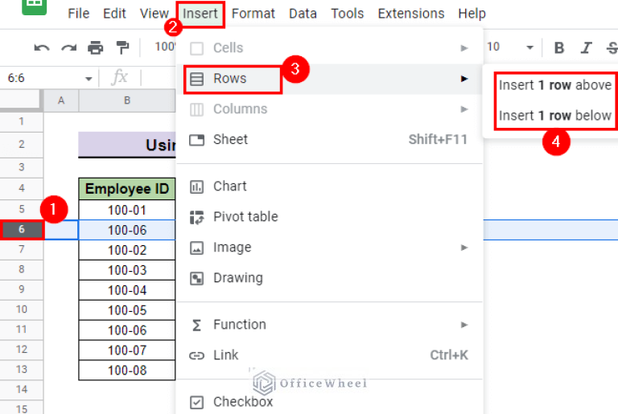
Task: Select the paint format tool
Action: coord(122,48)
